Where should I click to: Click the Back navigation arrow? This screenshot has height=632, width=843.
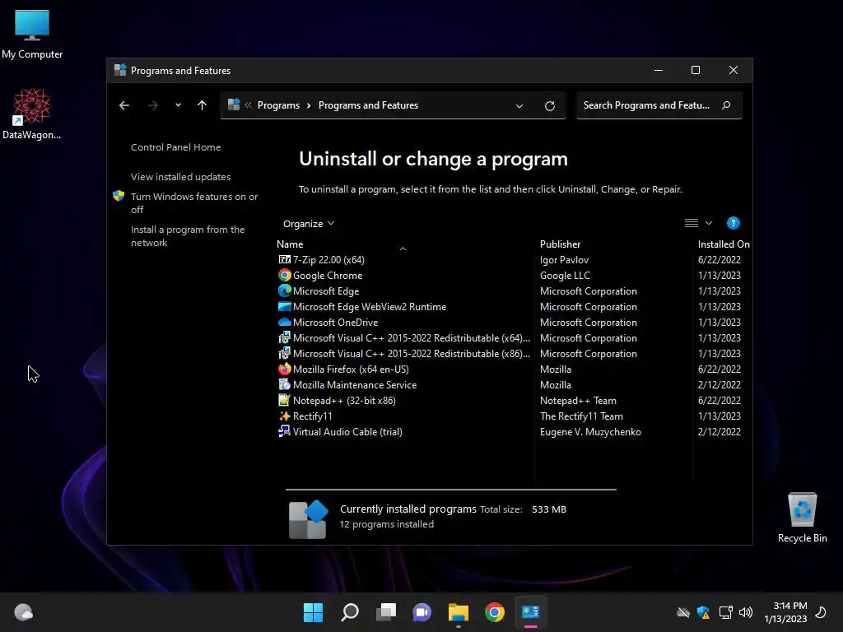[124, 105]
